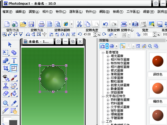Select the Stamp tool
Viewport: 167px width, 125px height.
click(x=6, y=86)
